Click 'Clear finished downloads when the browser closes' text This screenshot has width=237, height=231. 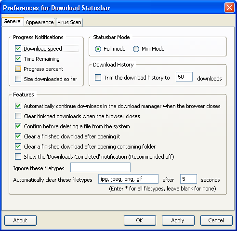[82, 116]
